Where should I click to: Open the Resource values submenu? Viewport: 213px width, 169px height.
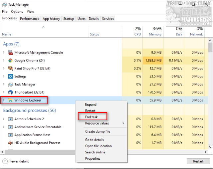click(101, 123)
